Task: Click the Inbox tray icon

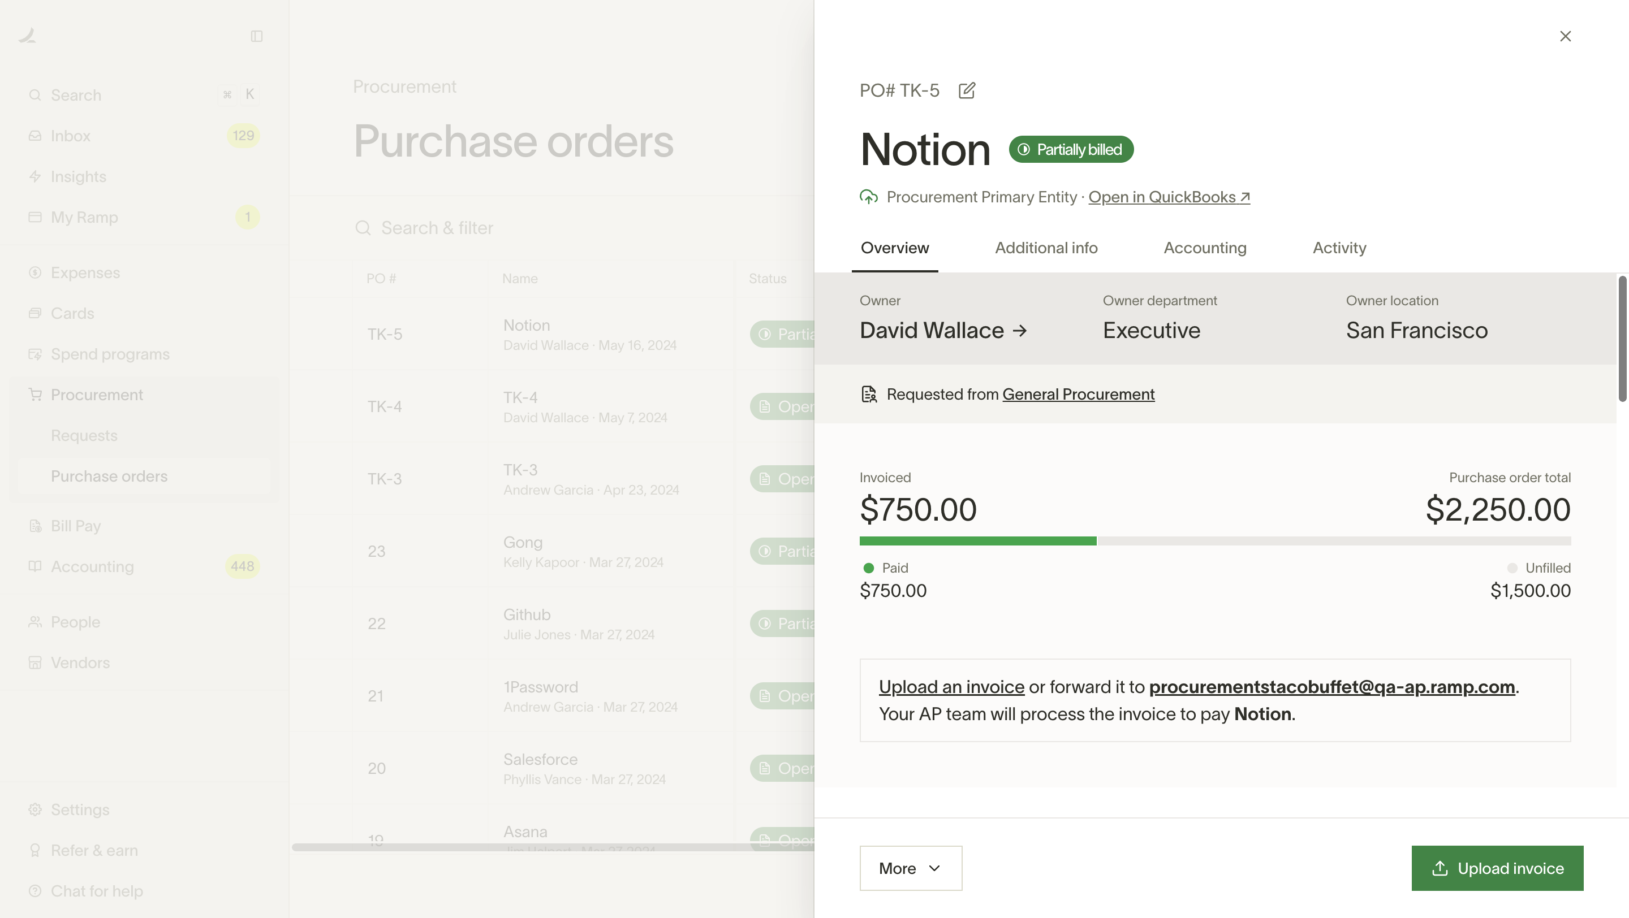Action: click(x=36, y=136)
